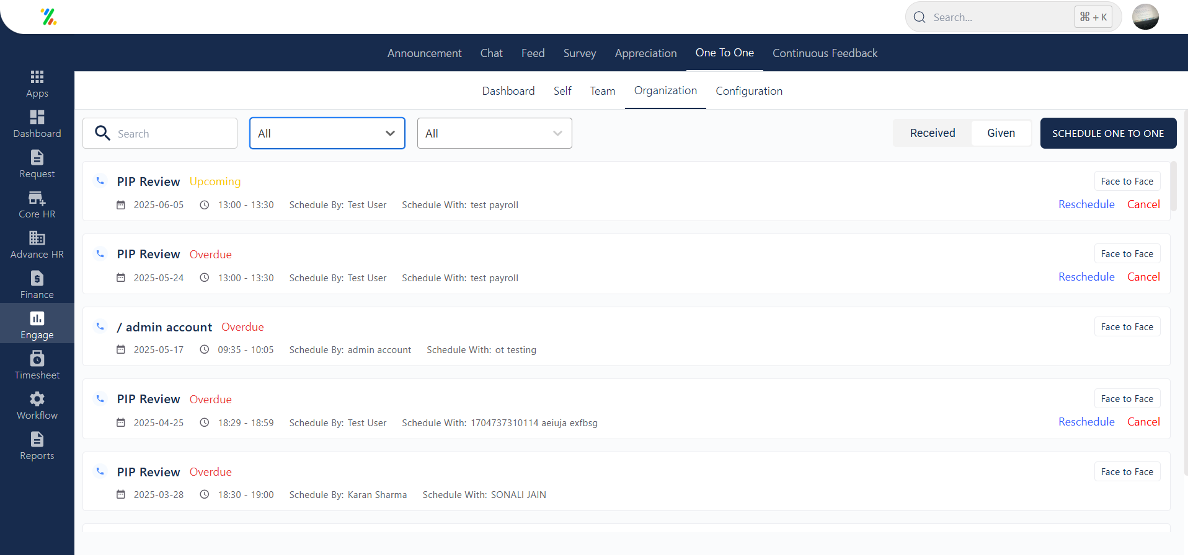
Task: Open the Core HR module icon
Action: (x=37, y=198)
